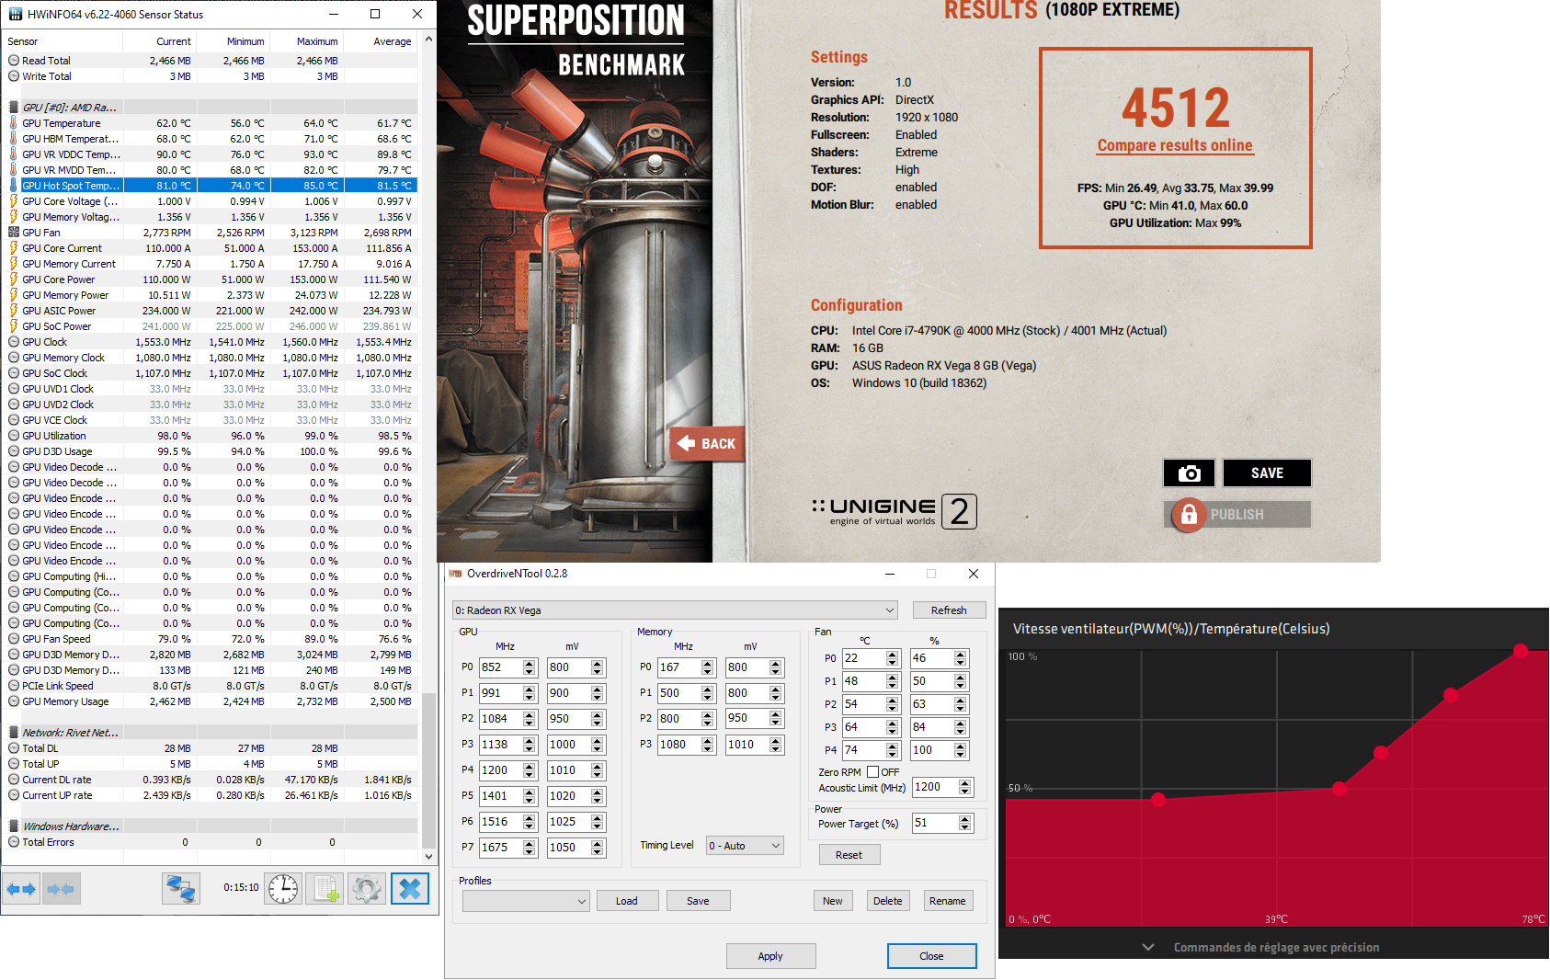
Task: Open HWiNFO sensor settings gear icon
Action: click(367, 889)
